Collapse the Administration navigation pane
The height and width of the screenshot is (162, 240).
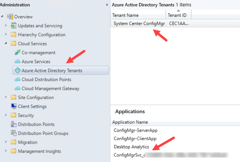click(107, 5)
